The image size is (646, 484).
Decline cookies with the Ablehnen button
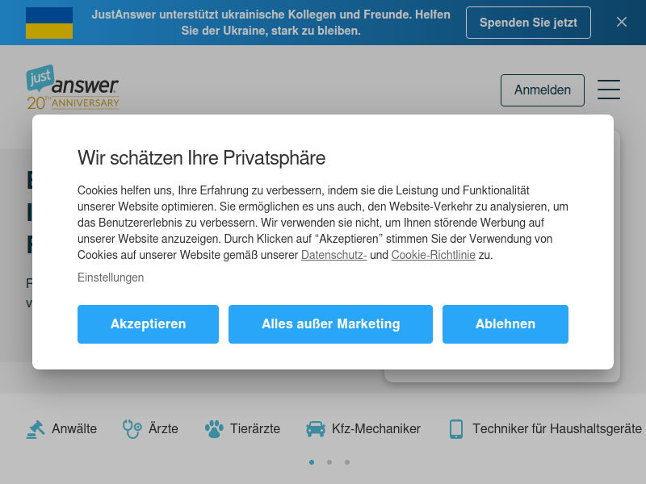(505, 324)
